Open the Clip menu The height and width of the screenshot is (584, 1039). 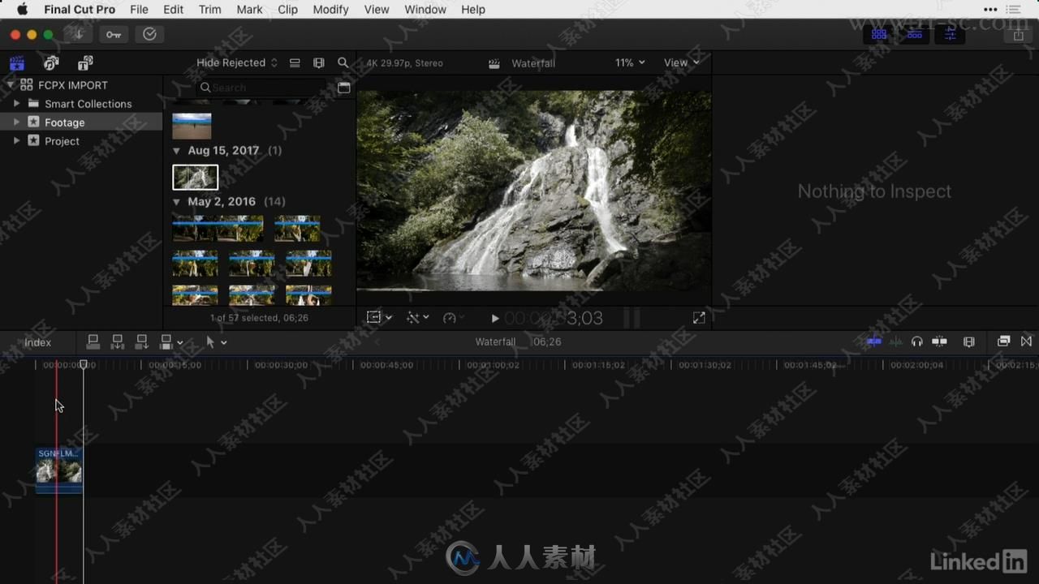tap(287, 10)
